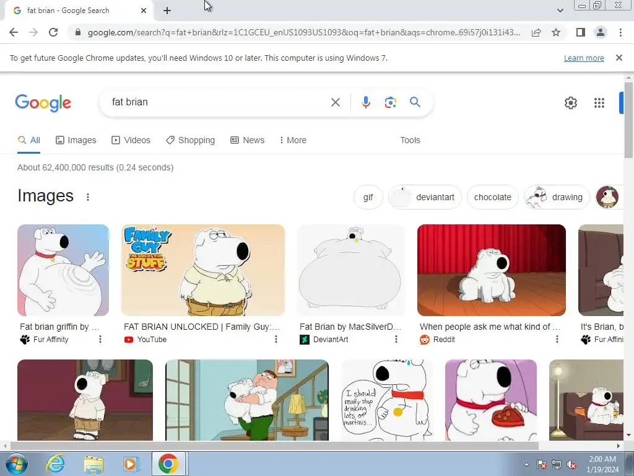Image resolution: width=634 pixels, height=476 pixels.
Task: Submit search with magnifying glass button
Action: click(x=415, y=102)
